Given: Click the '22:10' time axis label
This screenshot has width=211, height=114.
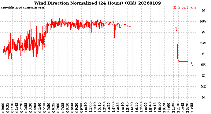Looking at the screenshot, I should 178,108.
